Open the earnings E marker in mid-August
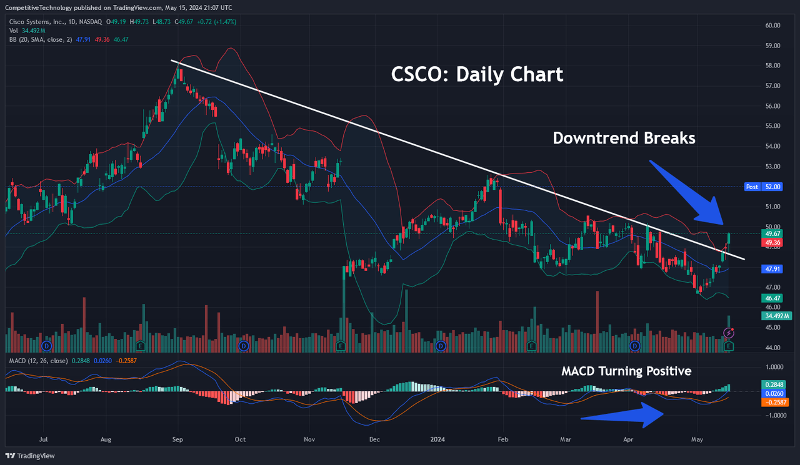 pyautogui.click(x=140, y=345)
